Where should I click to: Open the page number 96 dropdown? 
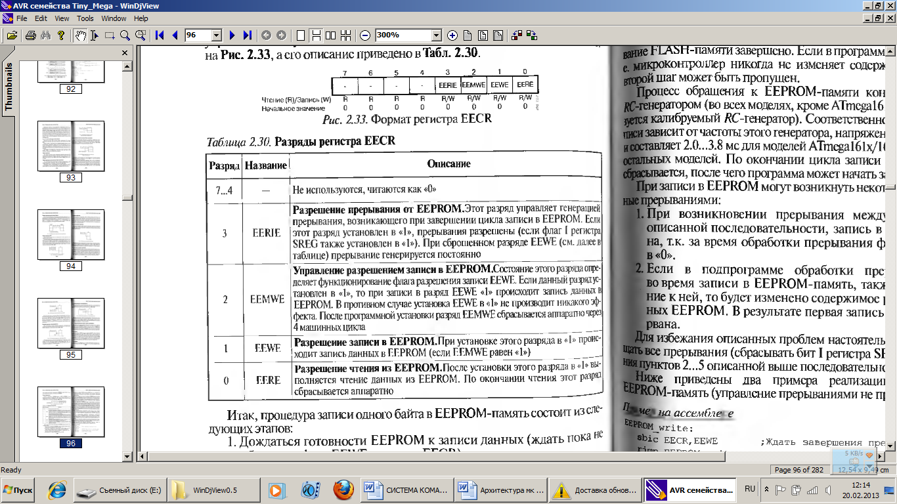(x=217, y=35)
